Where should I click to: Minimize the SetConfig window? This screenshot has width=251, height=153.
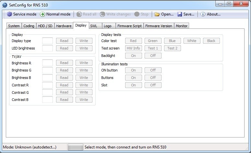(x=220, y=4)
